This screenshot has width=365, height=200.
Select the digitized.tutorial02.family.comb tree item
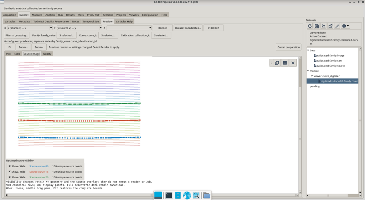pyautogui.click(x=333, y=81)
